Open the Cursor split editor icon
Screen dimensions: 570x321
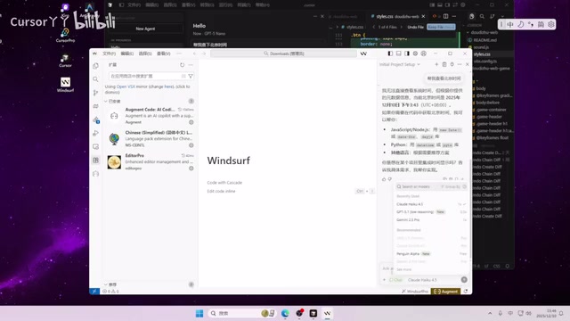(x=445, y=16)
